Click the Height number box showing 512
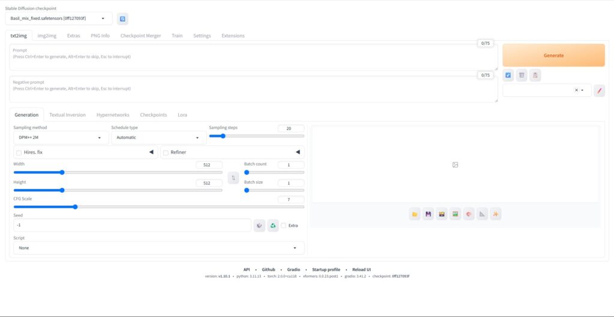Viewport: 614px width, 317px height. [209, 182]
